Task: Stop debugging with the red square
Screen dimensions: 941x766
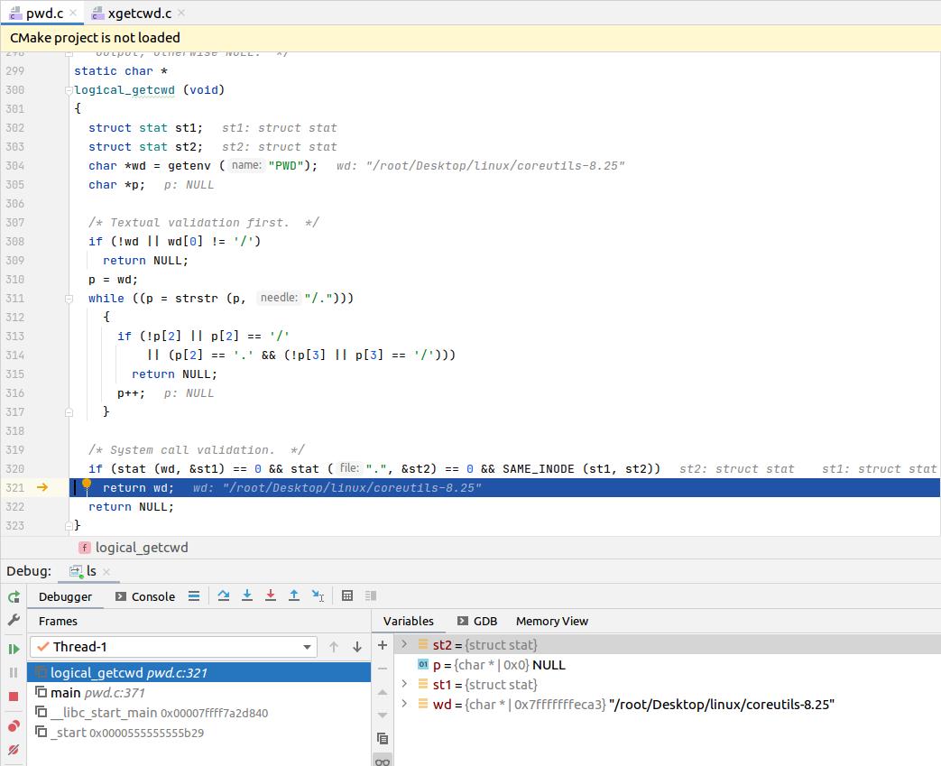Action: 14,697
